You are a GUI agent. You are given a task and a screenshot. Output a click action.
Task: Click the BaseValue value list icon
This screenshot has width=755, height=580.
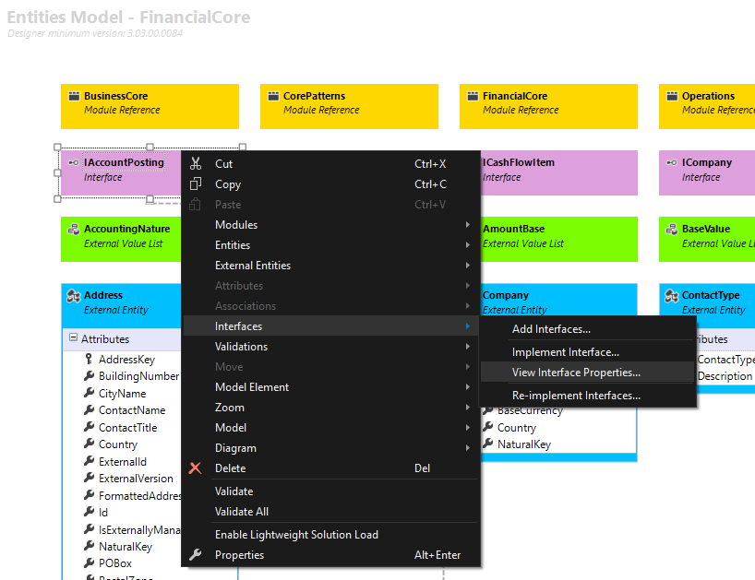click(672, 229)
